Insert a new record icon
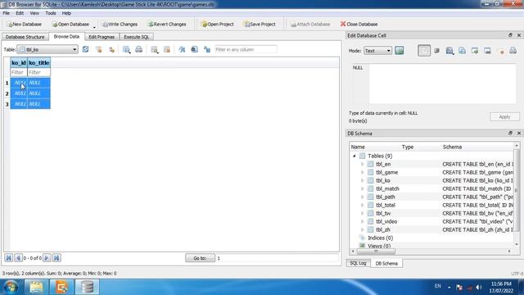524x295 pixels. pyautogui.click(x=154, y=49)
